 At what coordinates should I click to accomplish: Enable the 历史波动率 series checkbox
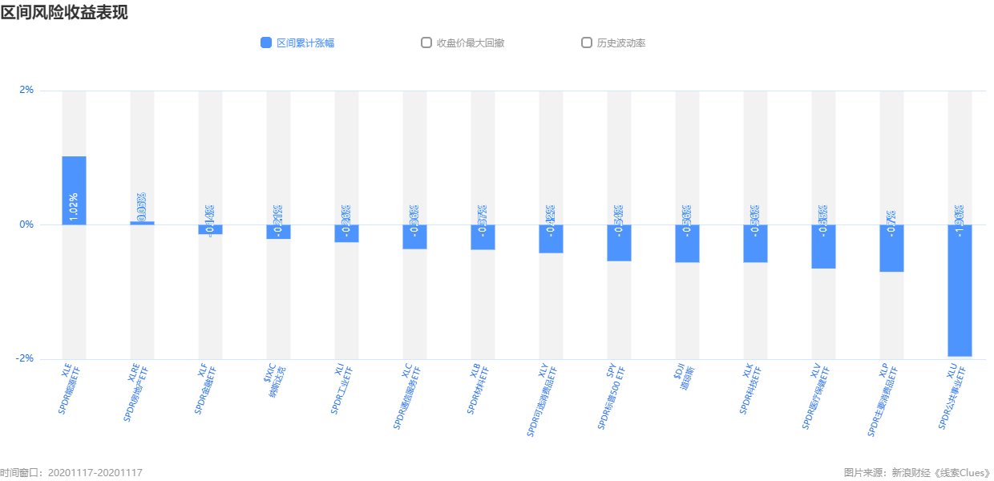coord(587,42)
